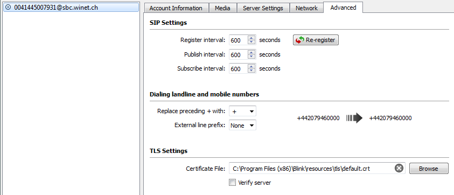Click the account status icon in list

click(8, 8)
